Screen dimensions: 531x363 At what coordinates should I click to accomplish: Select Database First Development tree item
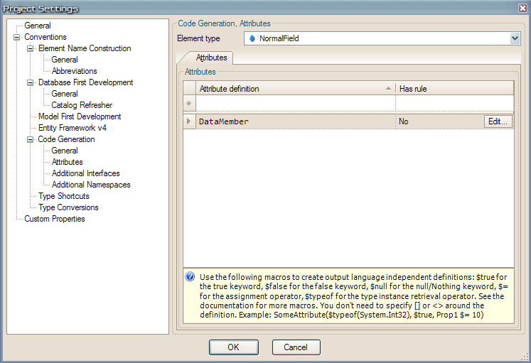coord(86,82)
